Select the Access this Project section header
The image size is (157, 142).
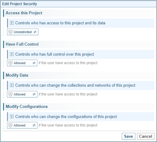click(79, 13)
